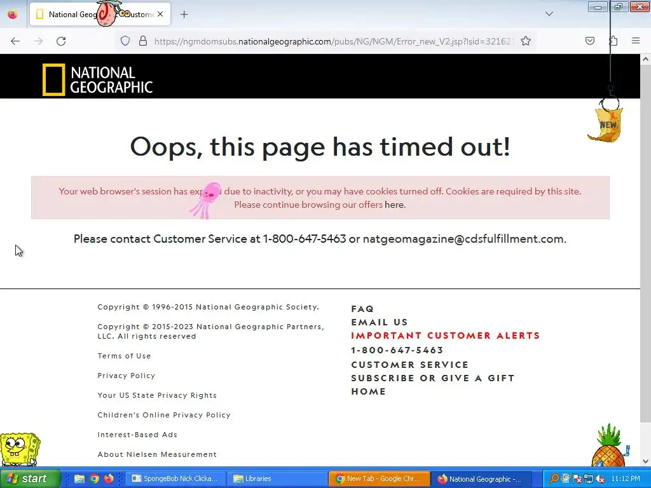Click page scrollbar down arrow

[x=645, y=461]
